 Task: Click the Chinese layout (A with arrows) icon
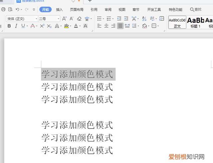click(x=134, y=19)
